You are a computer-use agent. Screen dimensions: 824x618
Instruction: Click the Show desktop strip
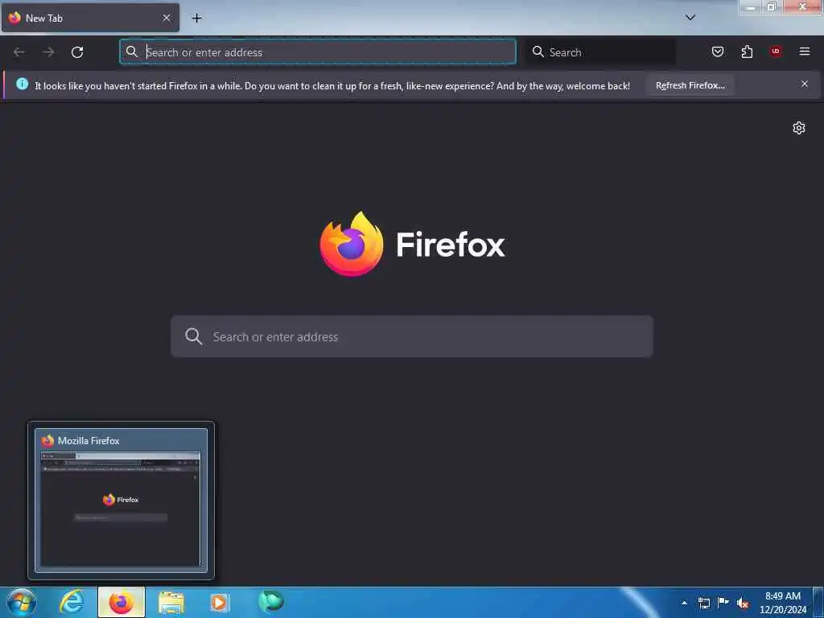pyautogui.click(x=818, y=603)
